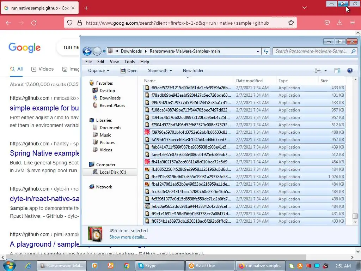
Task: Click the Firefox URL address field
Action: (x=177, y=23)
